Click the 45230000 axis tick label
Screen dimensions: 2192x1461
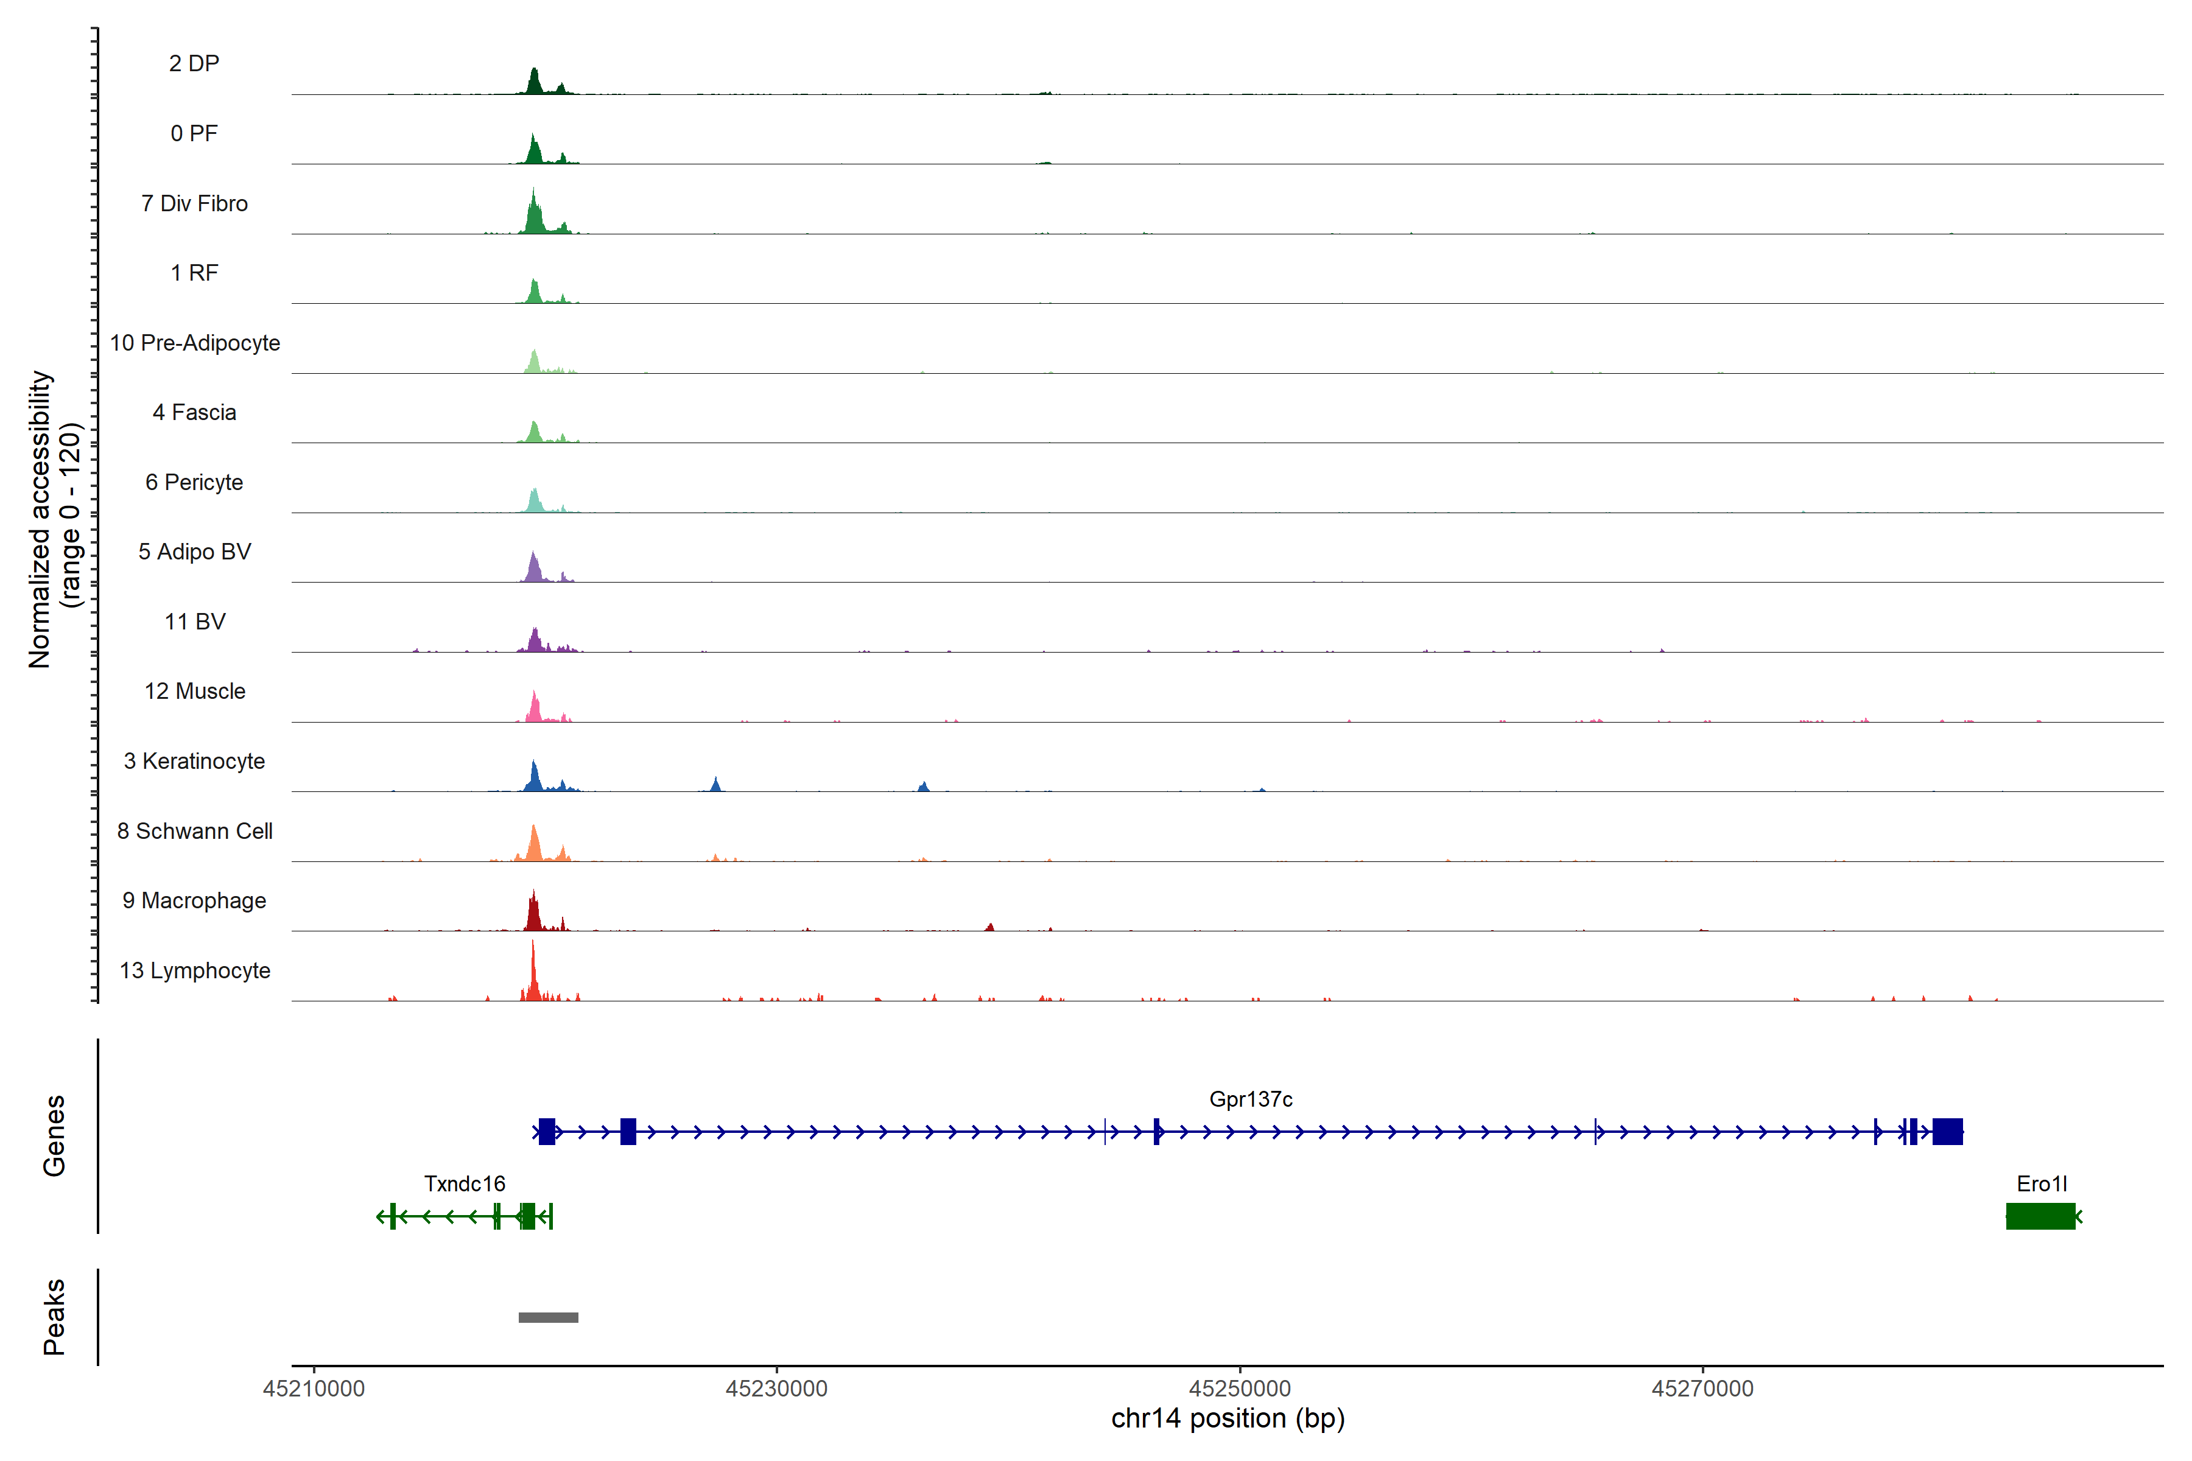[x=776, y=1389]
